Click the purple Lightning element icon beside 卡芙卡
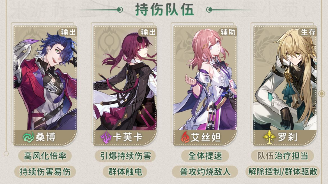Screen dimensions: 328x184 pyautogui.click(x=106, y=137)
